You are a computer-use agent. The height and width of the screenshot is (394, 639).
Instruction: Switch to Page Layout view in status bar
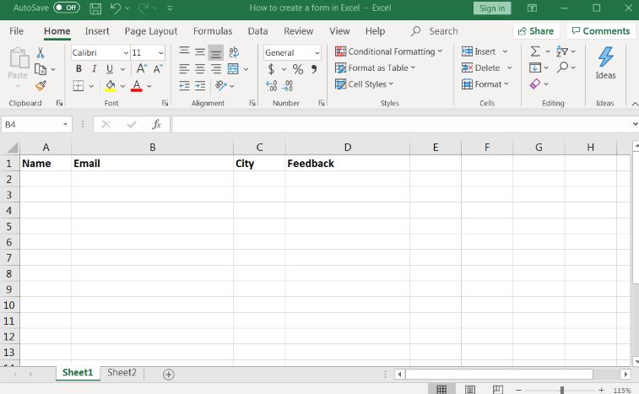[470, 390]
